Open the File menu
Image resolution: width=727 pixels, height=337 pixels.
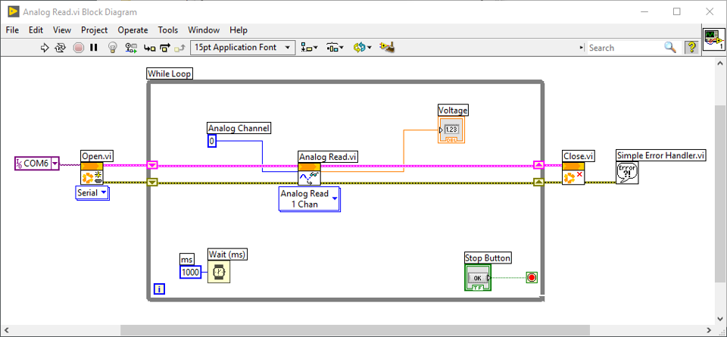[12, 30]
